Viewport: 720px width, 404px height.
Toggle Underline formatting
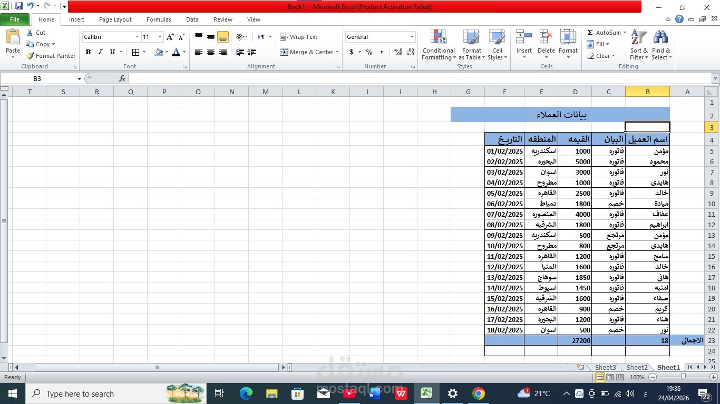click(x=112, y=52)
